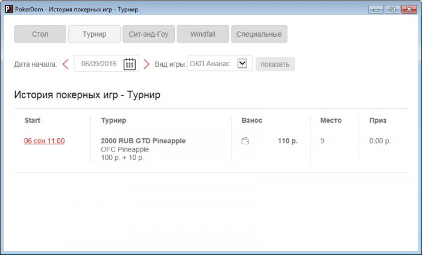This screenshot has width=422, height=255.
Task: Switch to the Специальные tab
Action: pos(259,34)
